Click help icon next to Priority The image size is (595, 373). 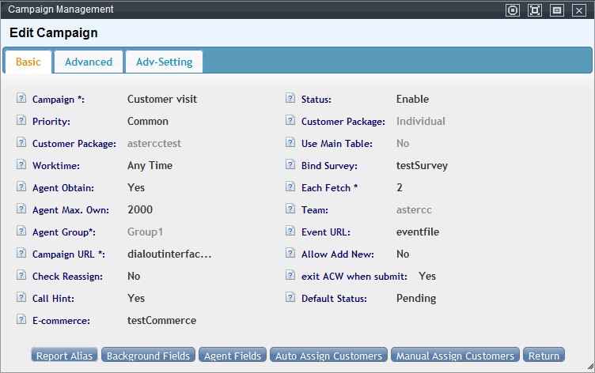click(x=21, y=122)
